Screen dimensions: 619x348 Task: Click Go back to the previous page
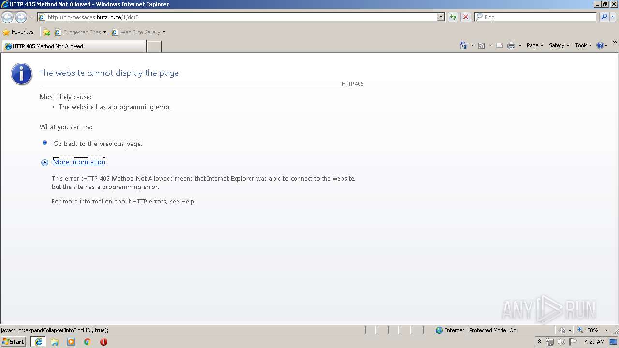coord(98,144)
